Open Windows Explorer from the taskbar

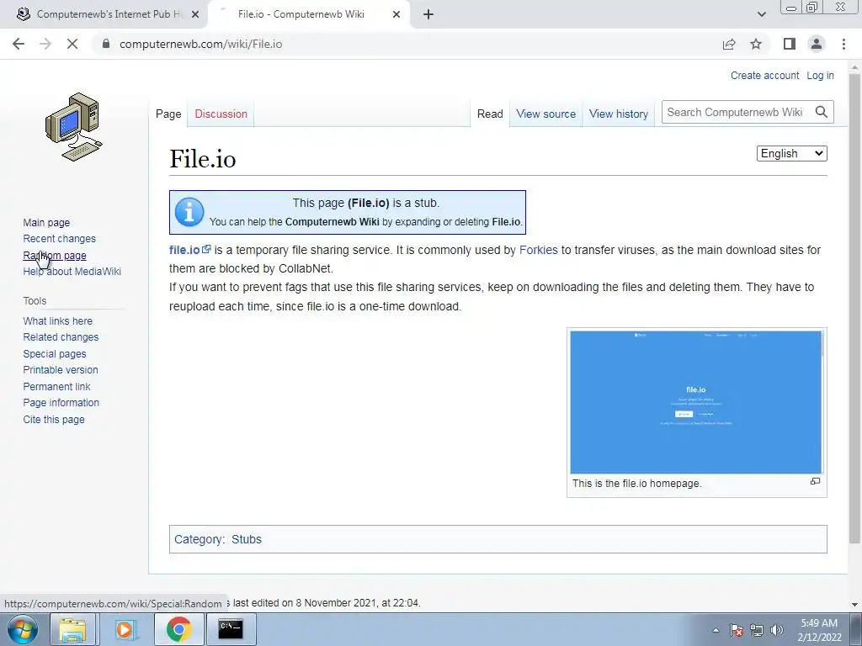[72, 629]
